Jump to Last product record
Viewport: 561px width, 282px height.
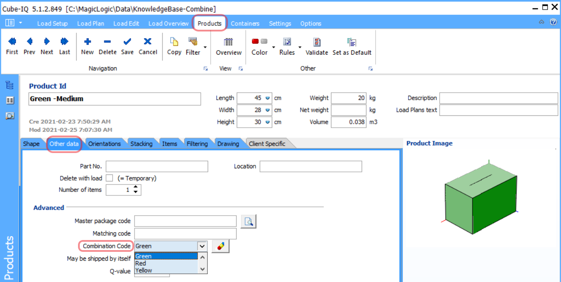64,46
